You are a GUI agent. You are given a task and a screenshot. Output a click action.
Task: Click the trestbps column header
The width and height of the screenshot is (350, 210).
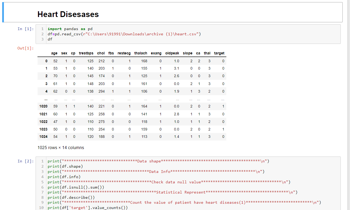click(x=86, y=53)
